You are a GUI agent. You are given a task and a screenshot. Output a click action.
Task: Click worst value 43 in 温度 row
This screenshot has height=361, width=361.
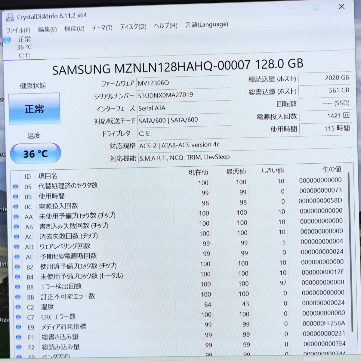(245, 304)
